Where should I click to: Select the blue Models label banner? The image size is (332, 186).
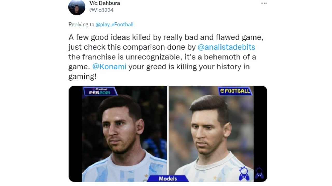click(x=168, y=178)
